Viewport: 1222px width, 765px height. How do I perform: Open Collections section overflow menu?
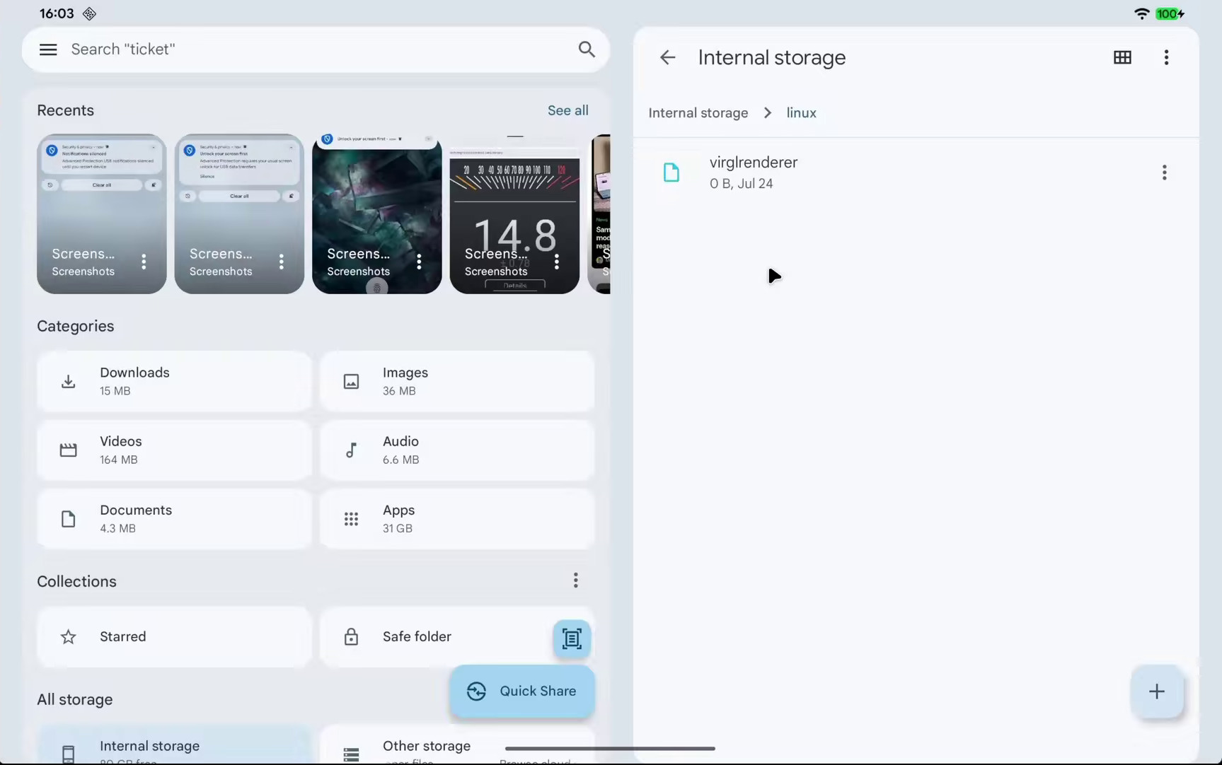click(575, 580)
